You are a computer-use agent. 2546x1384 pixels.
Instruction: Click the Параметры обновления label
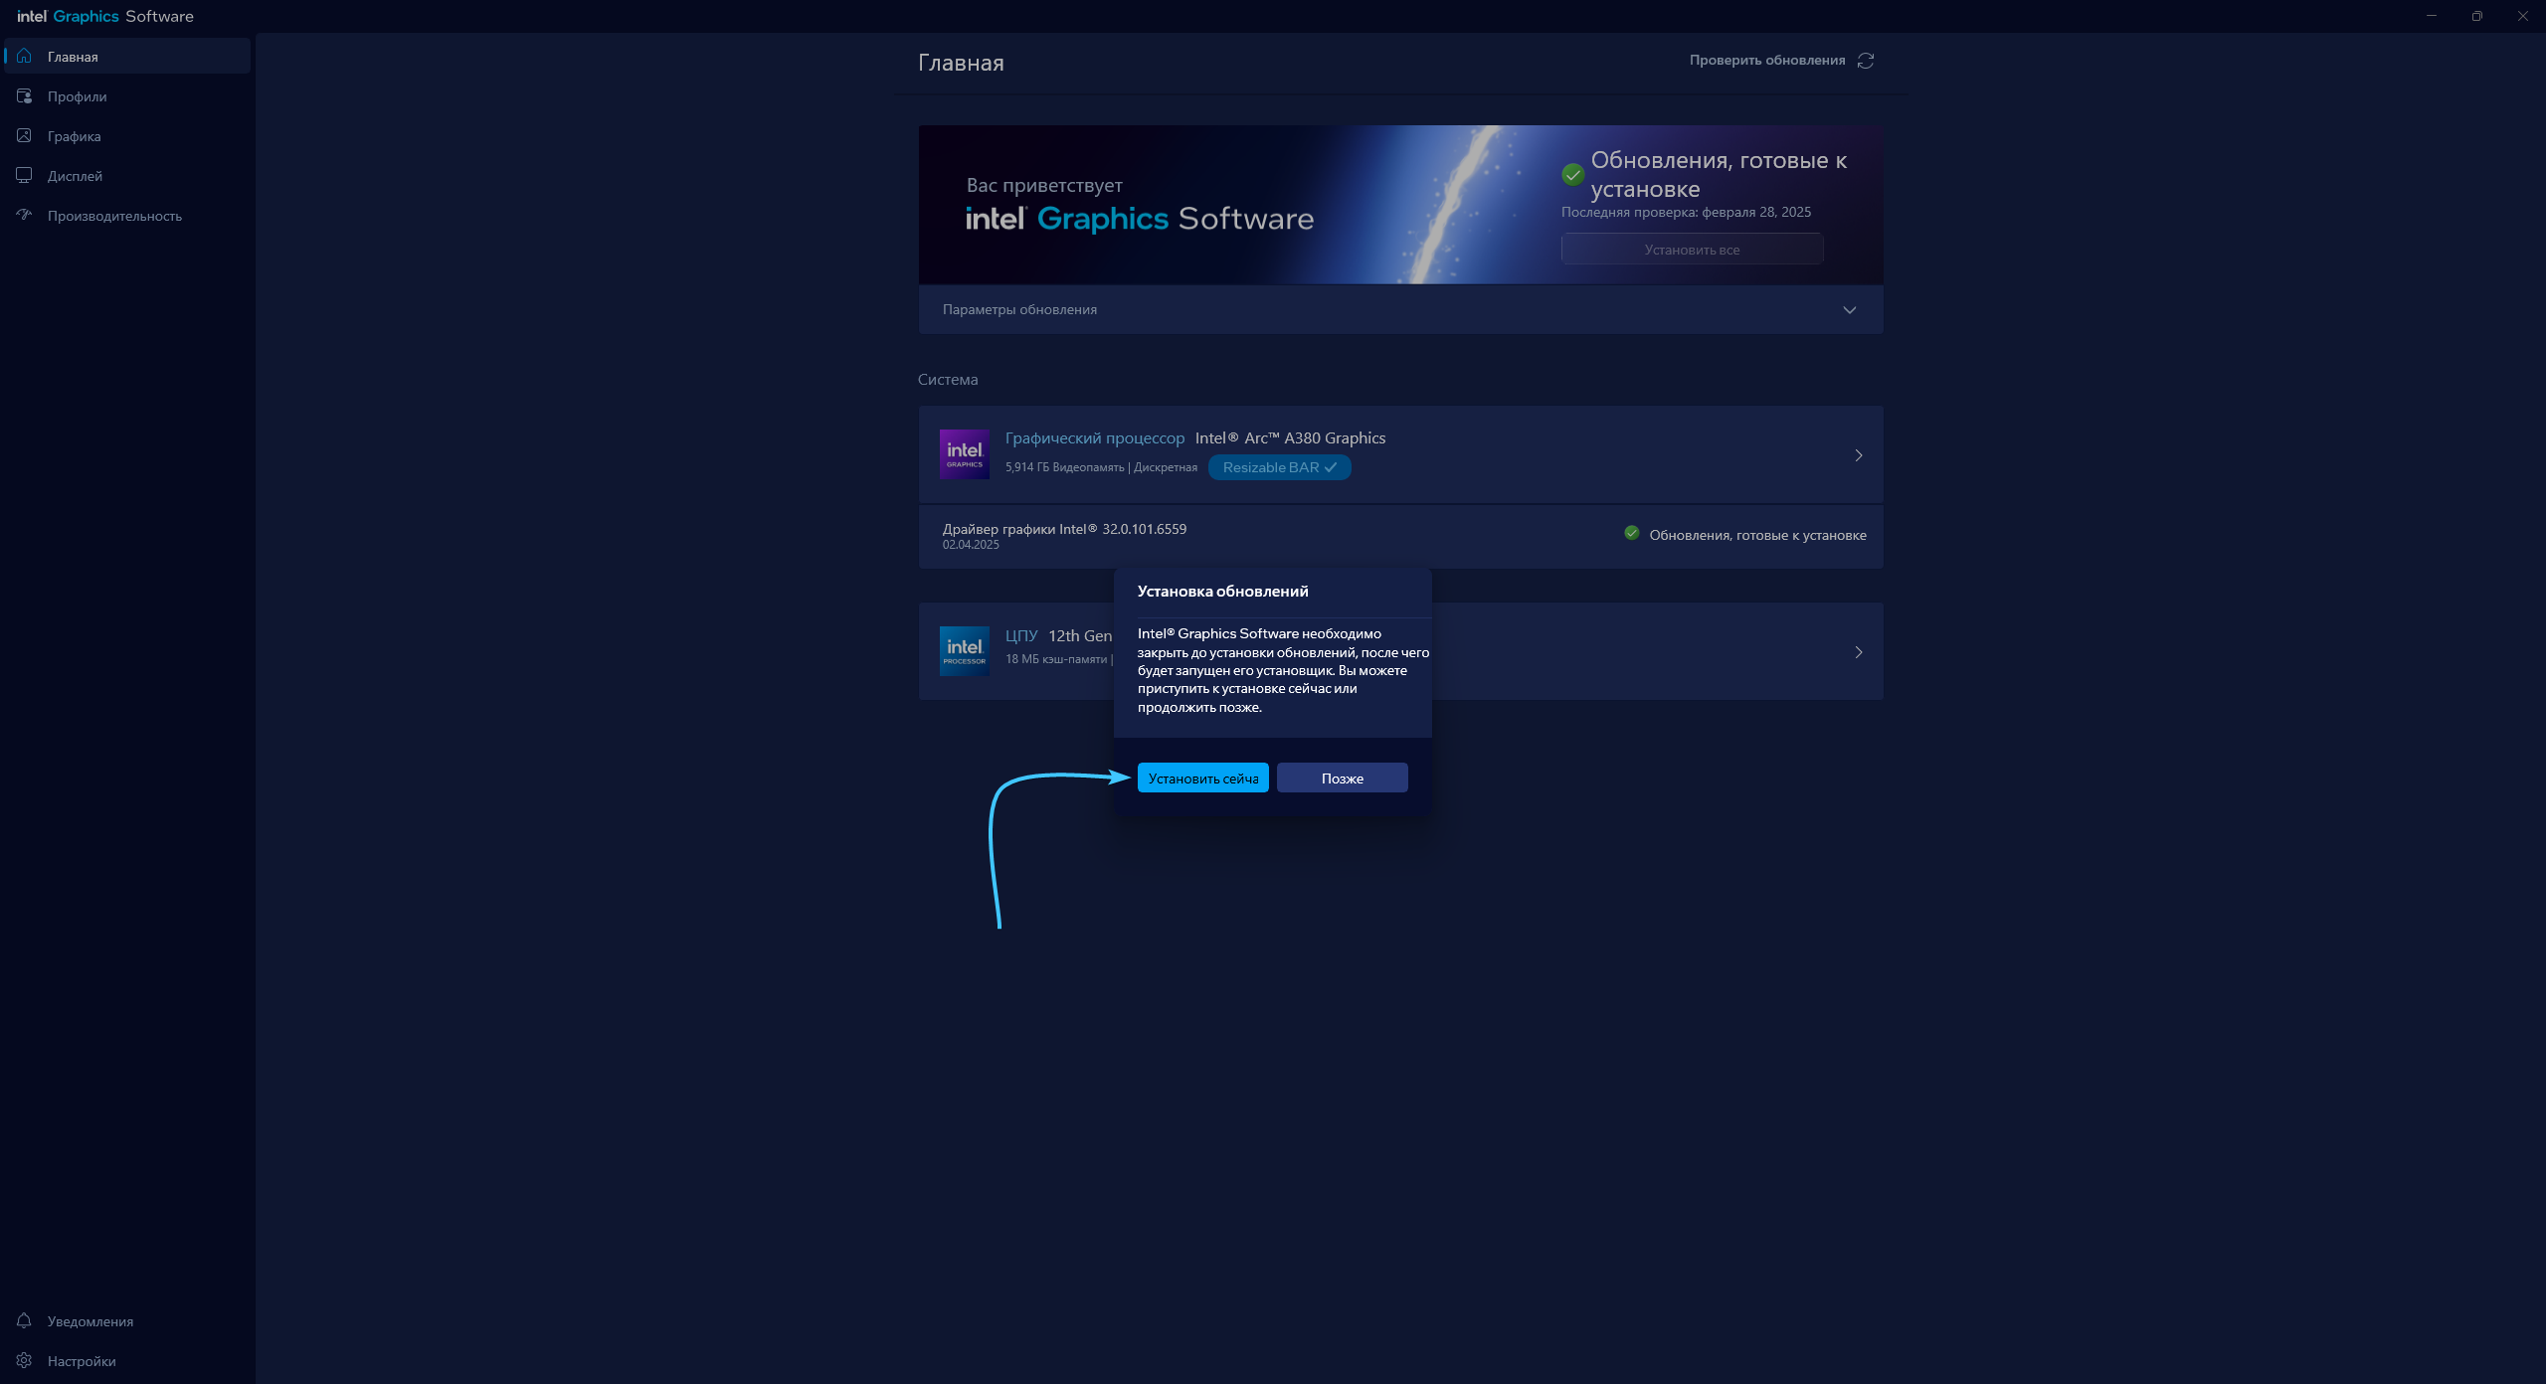click(1019, 310)
